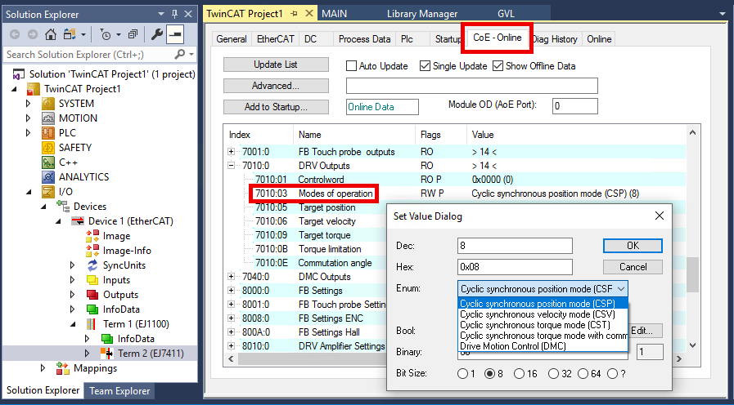Click the Mappings icon
This screenshot has width=734, height=405.
(63, 368)
